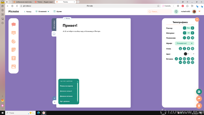Viewport: 204px width, 115px height.
Task: Insert heading using the H icon
Action: click(x=180, y=59)
